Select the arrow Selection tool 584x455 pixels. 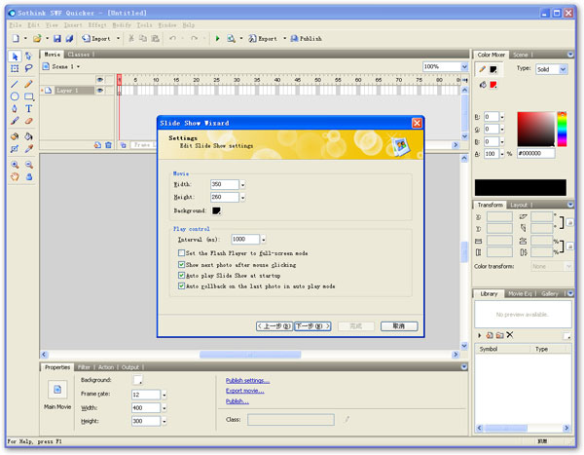15,57
